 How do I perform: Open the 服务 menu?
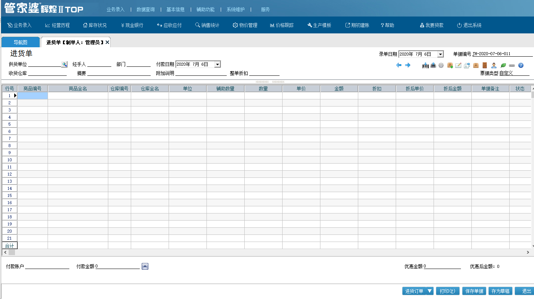point(265,9)
